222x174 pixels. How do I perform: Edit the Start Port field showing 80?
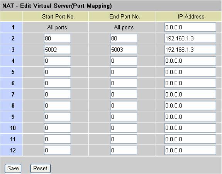[x=58, y=38]
